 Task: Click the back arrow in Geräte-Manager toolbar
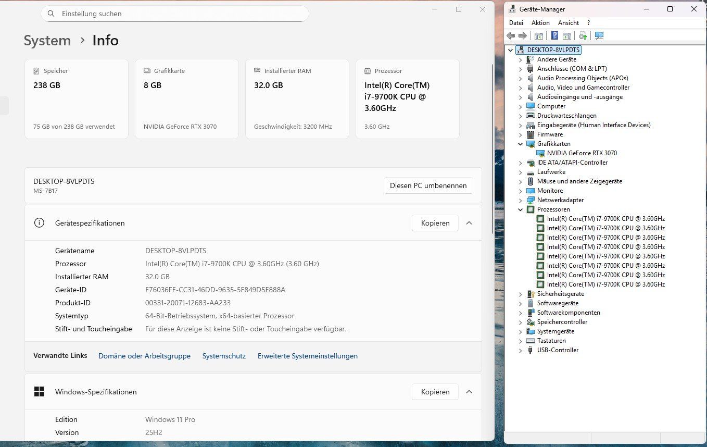(x=511, y=35)
